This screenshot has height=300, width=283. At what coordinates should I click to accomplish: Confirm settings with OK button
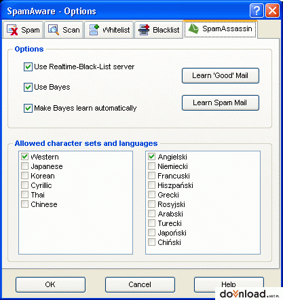coord(50,284)
